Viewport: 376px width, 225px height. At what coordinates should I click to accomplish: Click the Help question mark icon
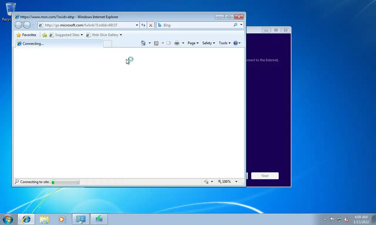(x=235, y=43)
